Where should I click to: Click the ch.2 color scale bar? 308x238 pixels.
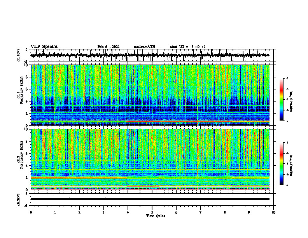coord(281,164)
